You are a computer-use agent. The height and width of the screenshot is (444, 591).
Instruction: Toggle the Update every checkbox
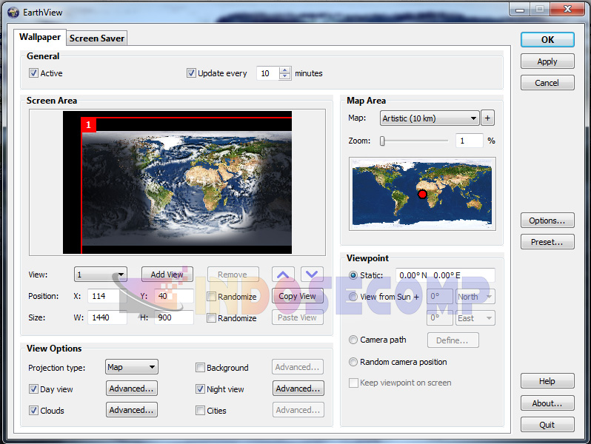192,73
